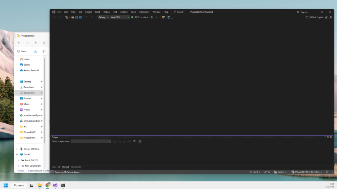Toggle the output clock timestamp icon

[140, 141]
